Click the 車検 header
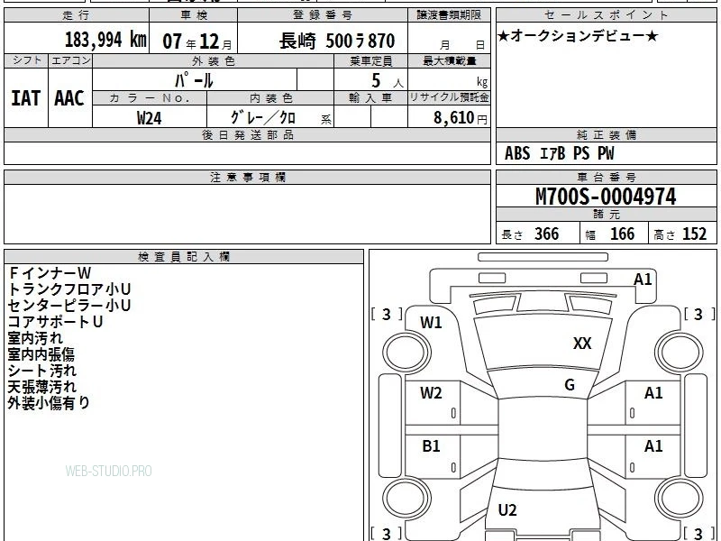Screen dimensions: 721x541 coord(193,15)
